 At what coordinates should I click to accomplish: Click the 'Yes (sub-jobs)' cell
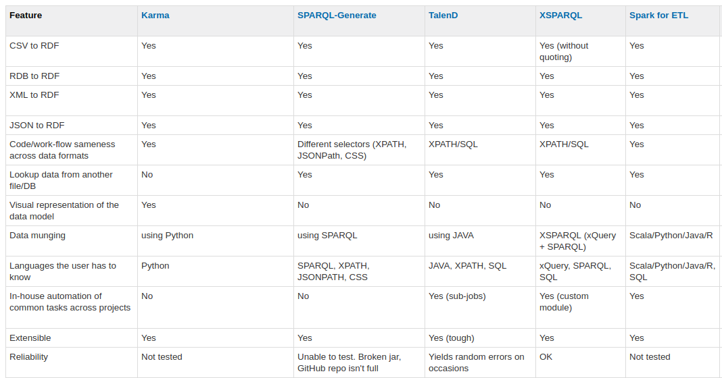click(x=457, y=296)
